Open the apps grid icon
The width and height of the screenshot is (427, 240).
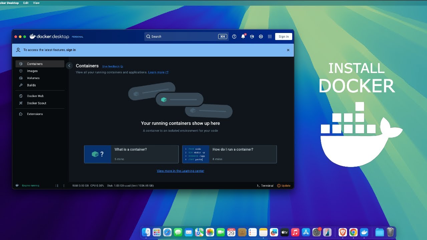(270, 37)
